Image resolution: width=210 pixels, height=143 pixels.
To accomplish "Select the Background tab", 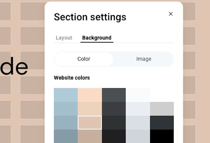I will [97, 38].
